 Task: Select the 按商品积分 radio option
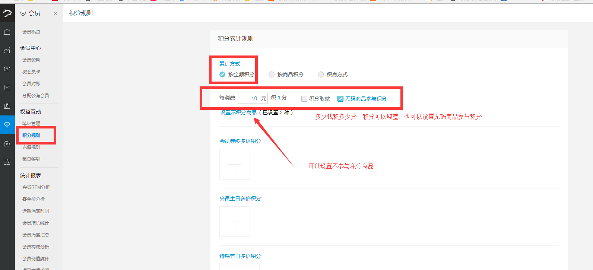pyautogui.click(x=272, y=74)
